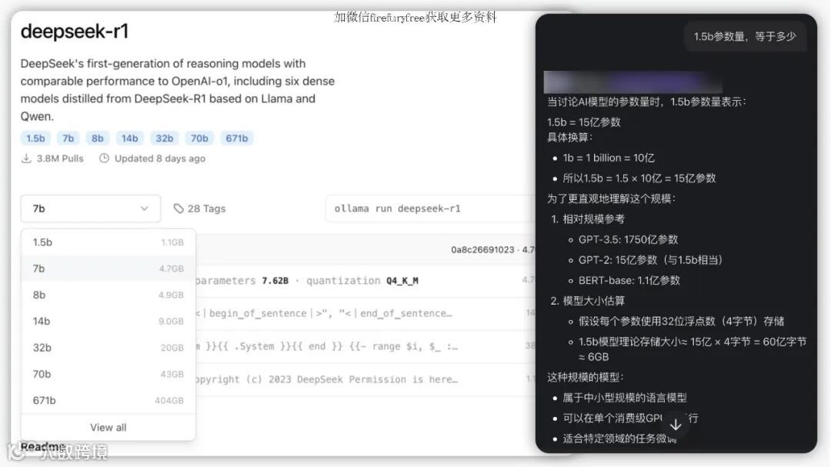Screen dimensions: 831x467
Task: Click the 32b size tag badge
Action: coord(165,138)
